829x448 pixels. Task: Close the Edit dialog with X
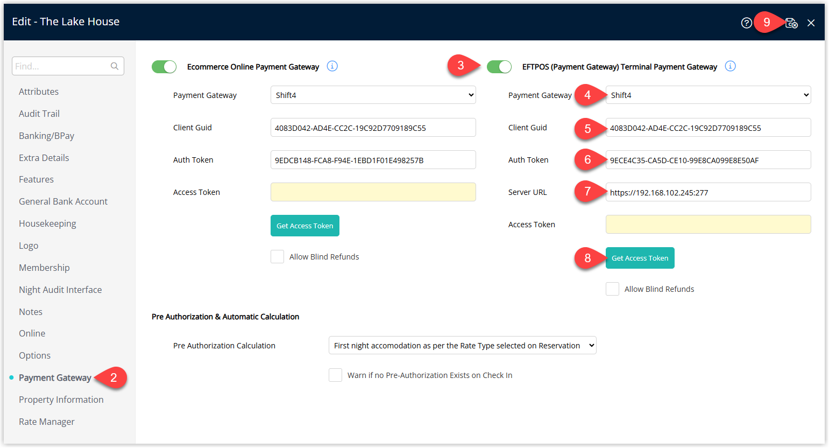pyautogui.click(x=811, y=23)
